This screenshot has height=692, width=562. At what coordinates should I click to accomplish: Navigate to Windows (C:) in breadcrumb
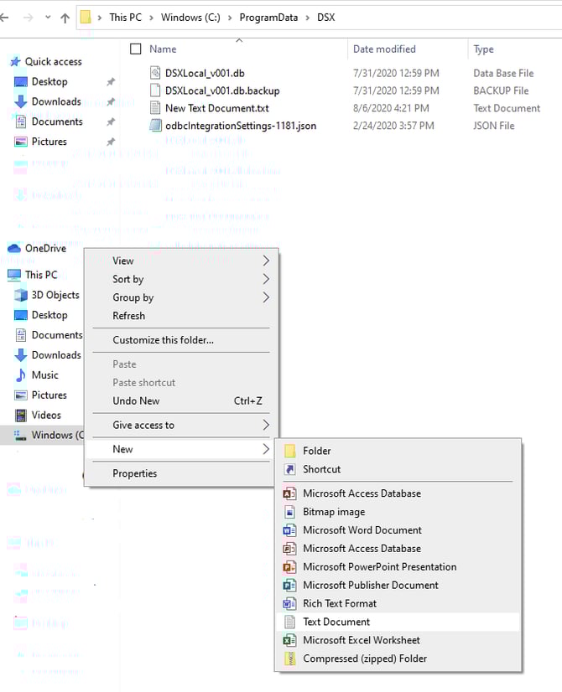(190, 18)
